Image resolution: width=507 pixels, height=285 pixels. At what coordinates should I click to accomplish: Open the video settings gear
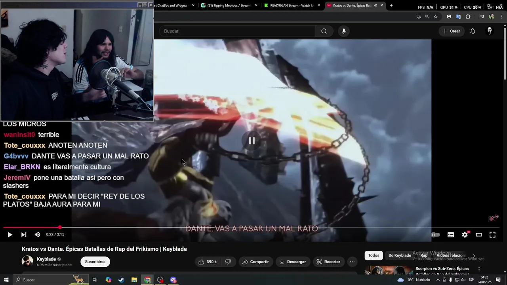pos(465,235)
